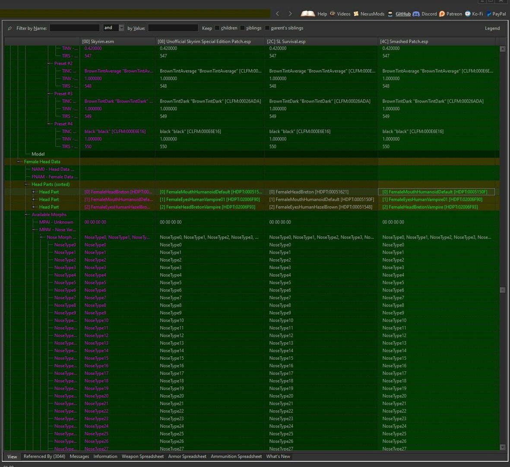This screenshot has width=510, height=467.
Task: Collapse the Female Head Data node
Action: pos(18,162)
